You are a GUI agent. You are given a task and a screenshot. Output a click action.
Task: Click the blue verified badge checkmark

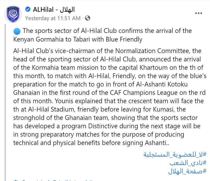pos(28,9)
